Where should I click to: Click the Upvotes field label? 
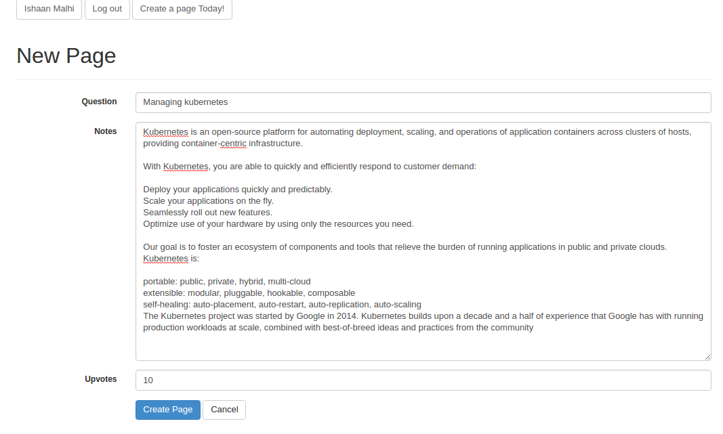coord(100,379)
